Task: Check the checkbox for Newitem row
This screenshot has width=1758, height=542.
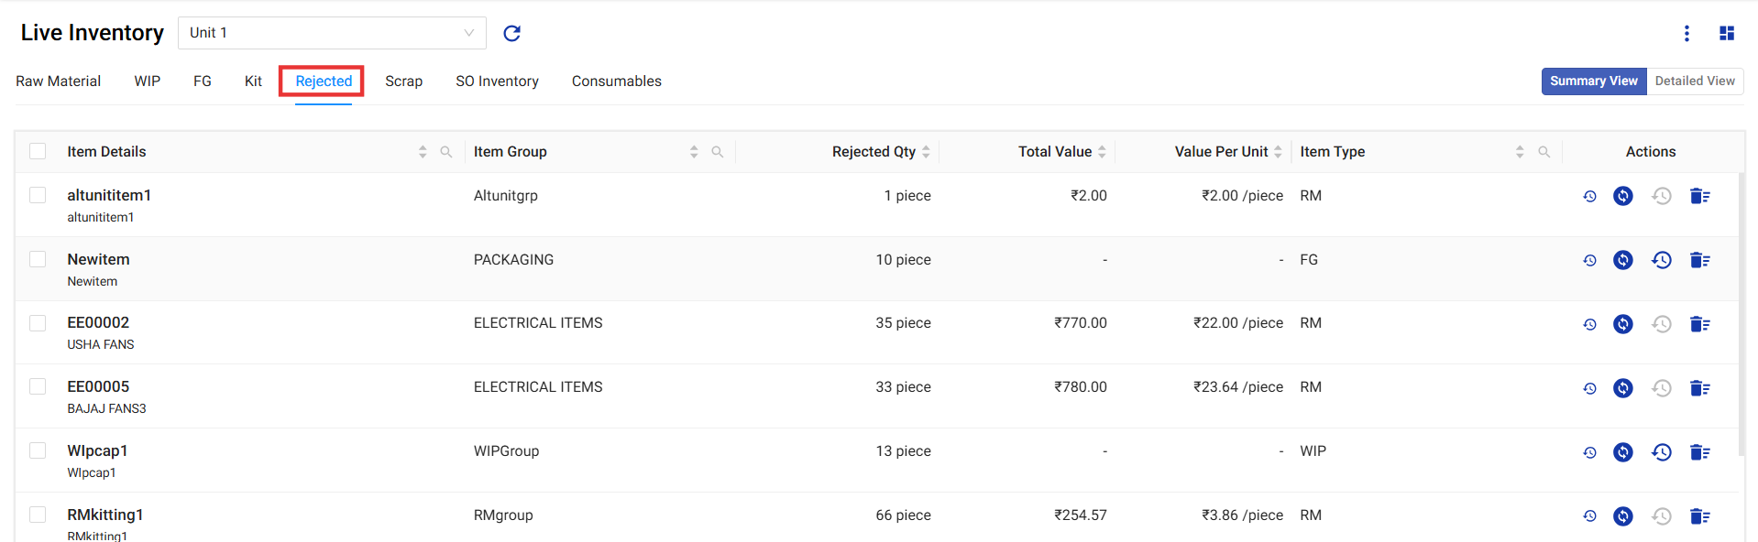Action: tap(38, 259)
